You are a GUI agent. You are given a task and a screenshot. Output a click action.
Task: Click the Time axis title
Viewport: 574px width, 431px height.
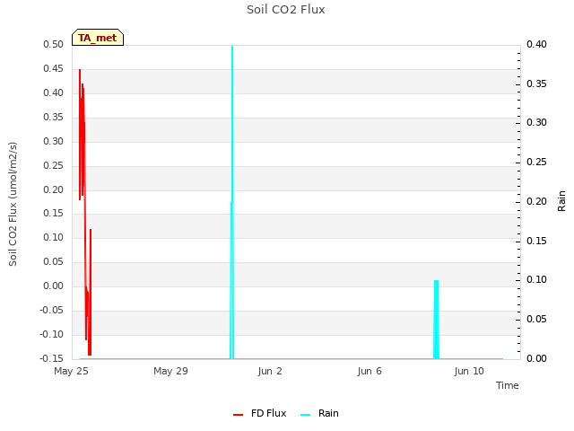point(508,385)
